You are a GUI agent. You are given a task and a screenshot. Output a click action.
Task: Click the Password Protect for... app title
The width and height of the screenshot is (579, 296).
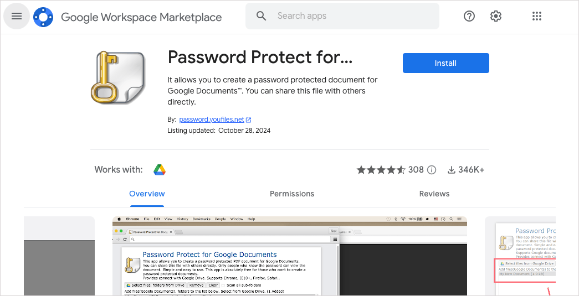[x=260, y=57]
